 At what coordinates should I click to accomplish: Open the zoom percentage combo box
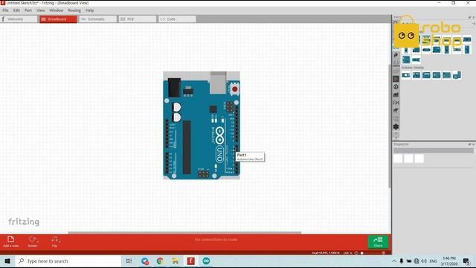tap(347, 253)
